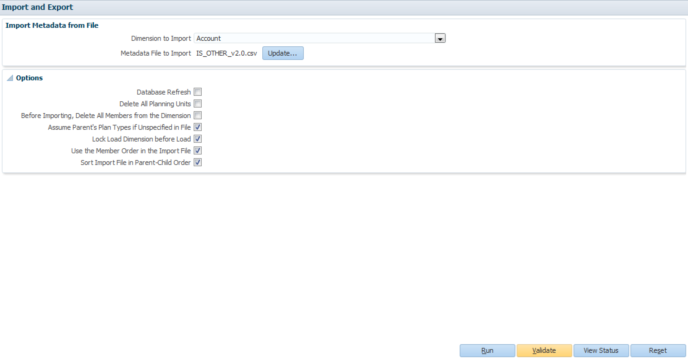The image size is (688, 359).
Task: Enable the Database Refresh checkbox
Action: (198, 92)
